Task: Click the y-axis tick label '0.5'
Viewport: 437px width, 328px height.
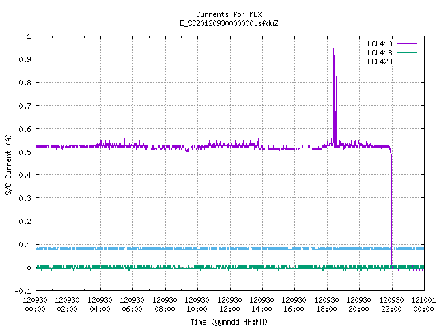Action: (25, 152)
